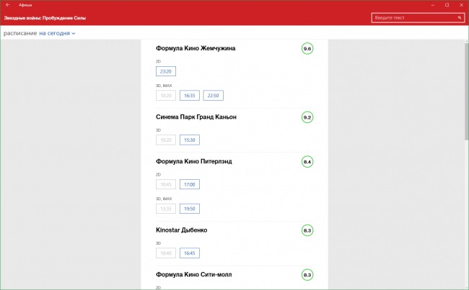
Task: Select 10:20 showtime at Синема Парк Гранд Каньон
Action: 166,140
